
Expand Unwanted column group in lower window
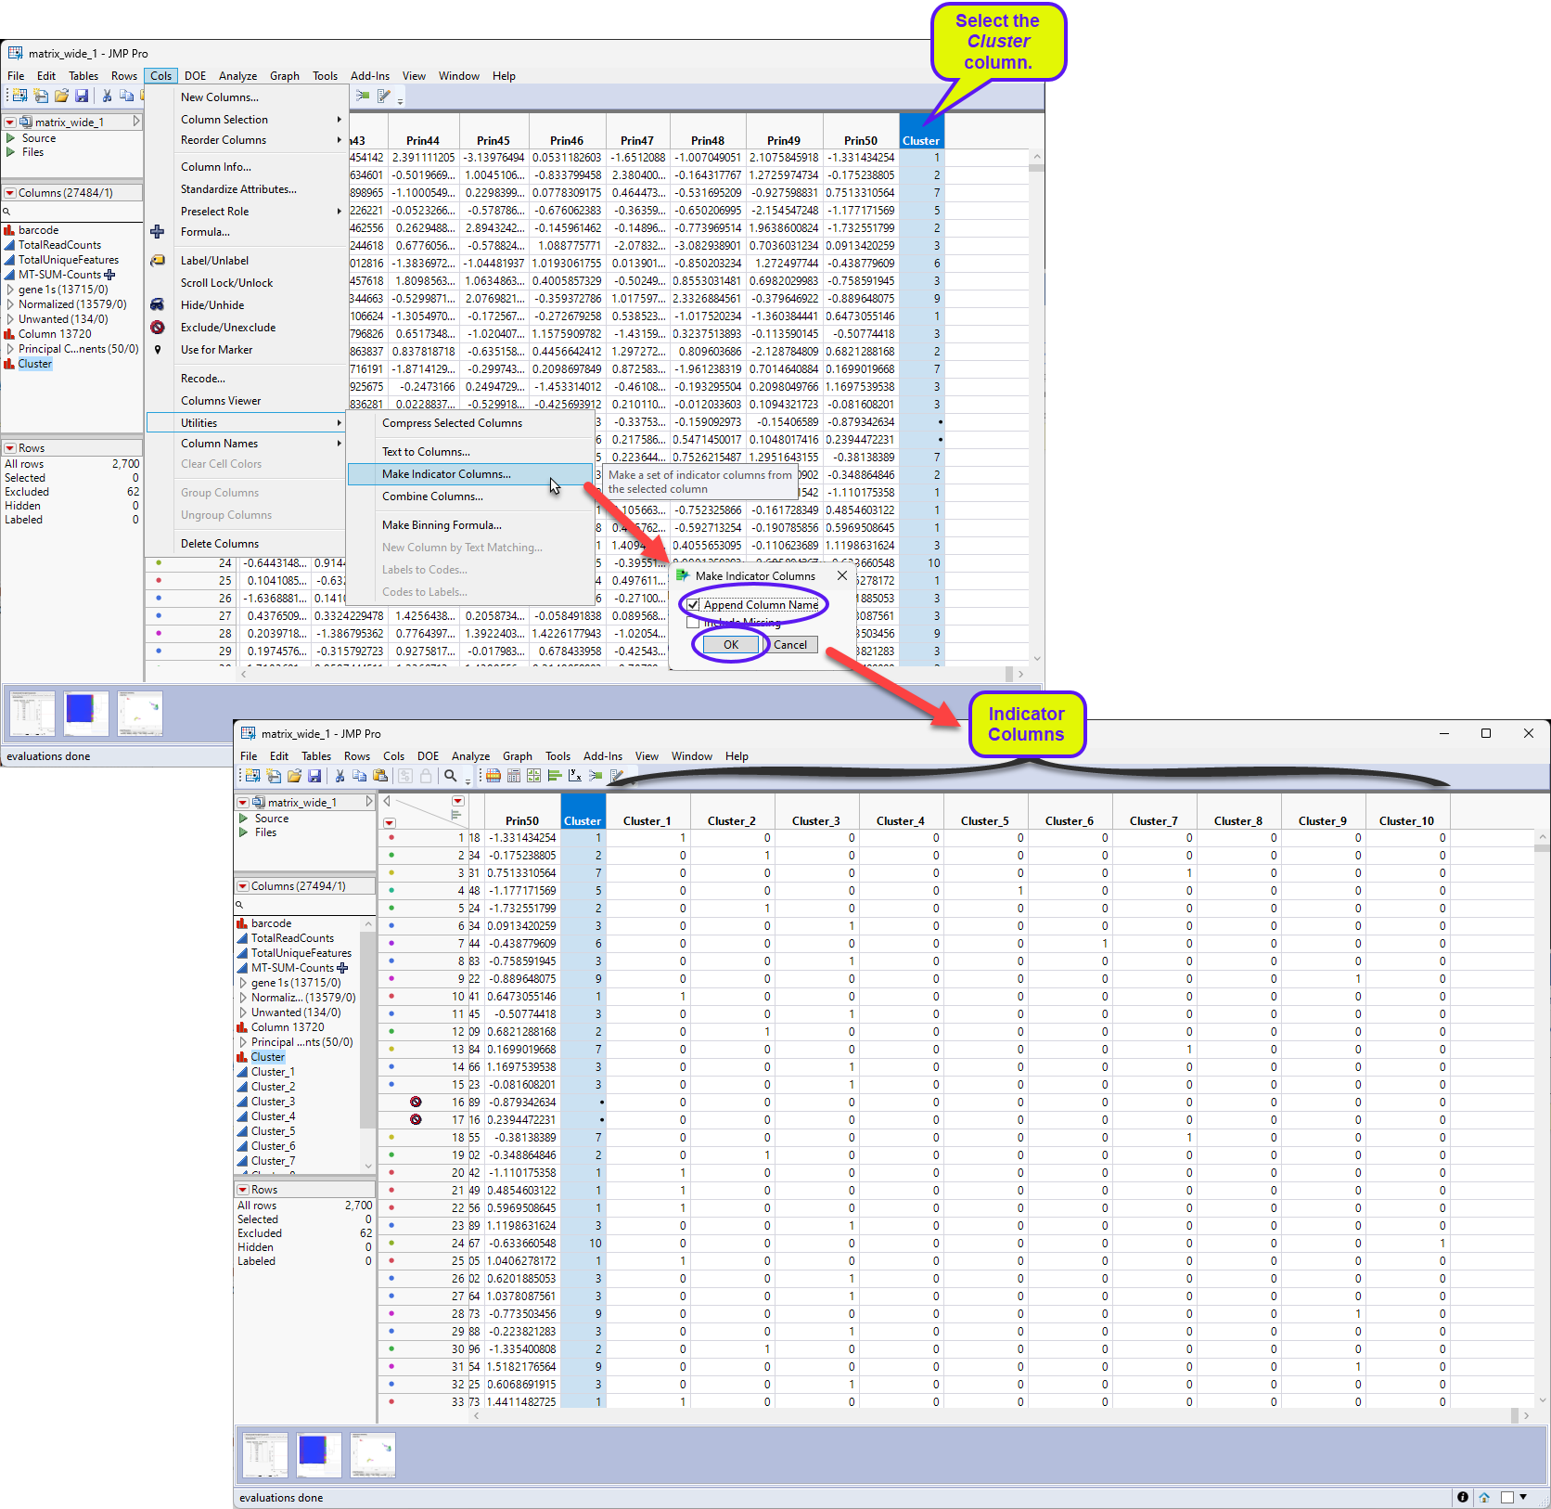[x=244, y=1012]
